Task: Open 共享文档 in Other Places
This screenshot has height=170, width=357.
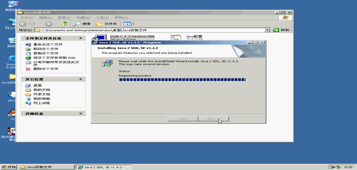Action: click(x=42, y=94)
